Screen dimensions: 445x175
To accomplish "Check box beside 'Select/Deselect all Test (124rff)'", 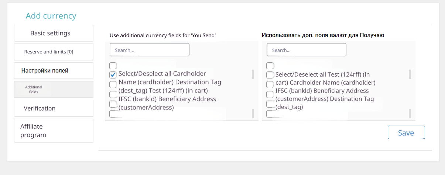I will click(x=270, y=75).
